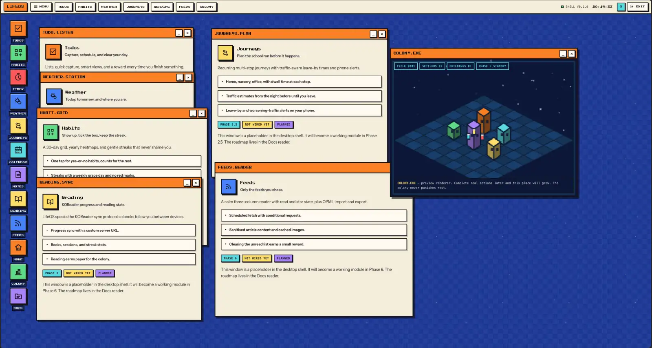Click the BUILDINGS 05 tag
Screen dimensions: 652x348
pos(460,66)
